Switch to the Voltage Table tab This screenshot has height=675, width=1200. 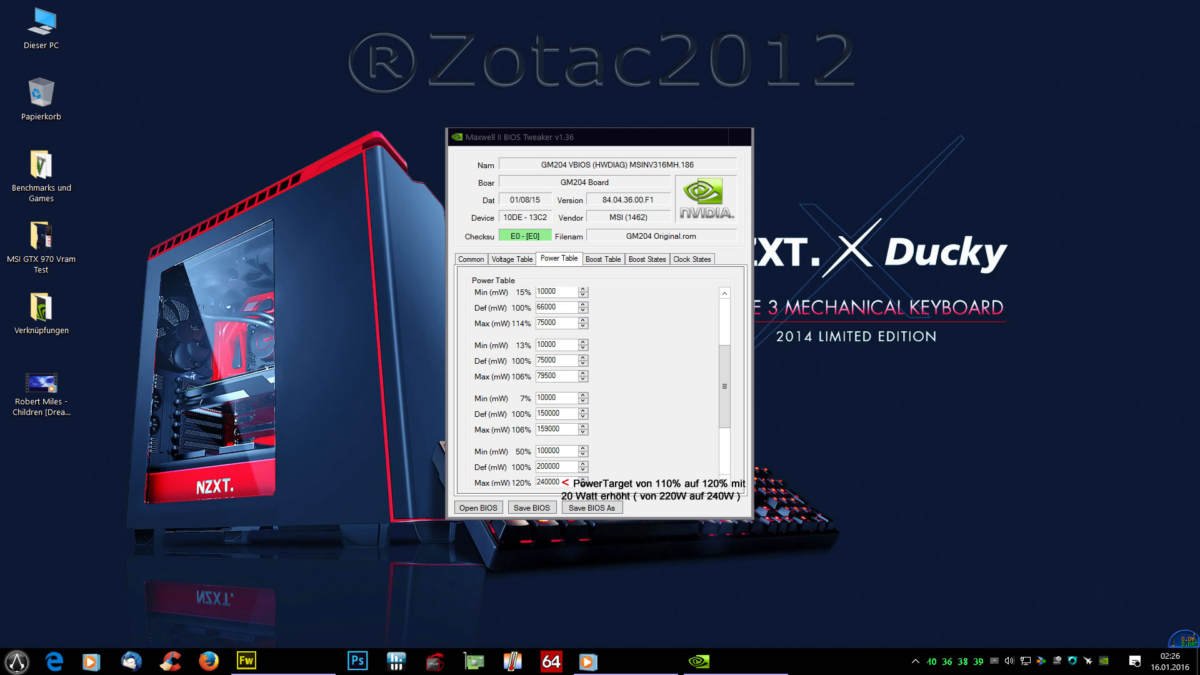(x=511, y=259)
